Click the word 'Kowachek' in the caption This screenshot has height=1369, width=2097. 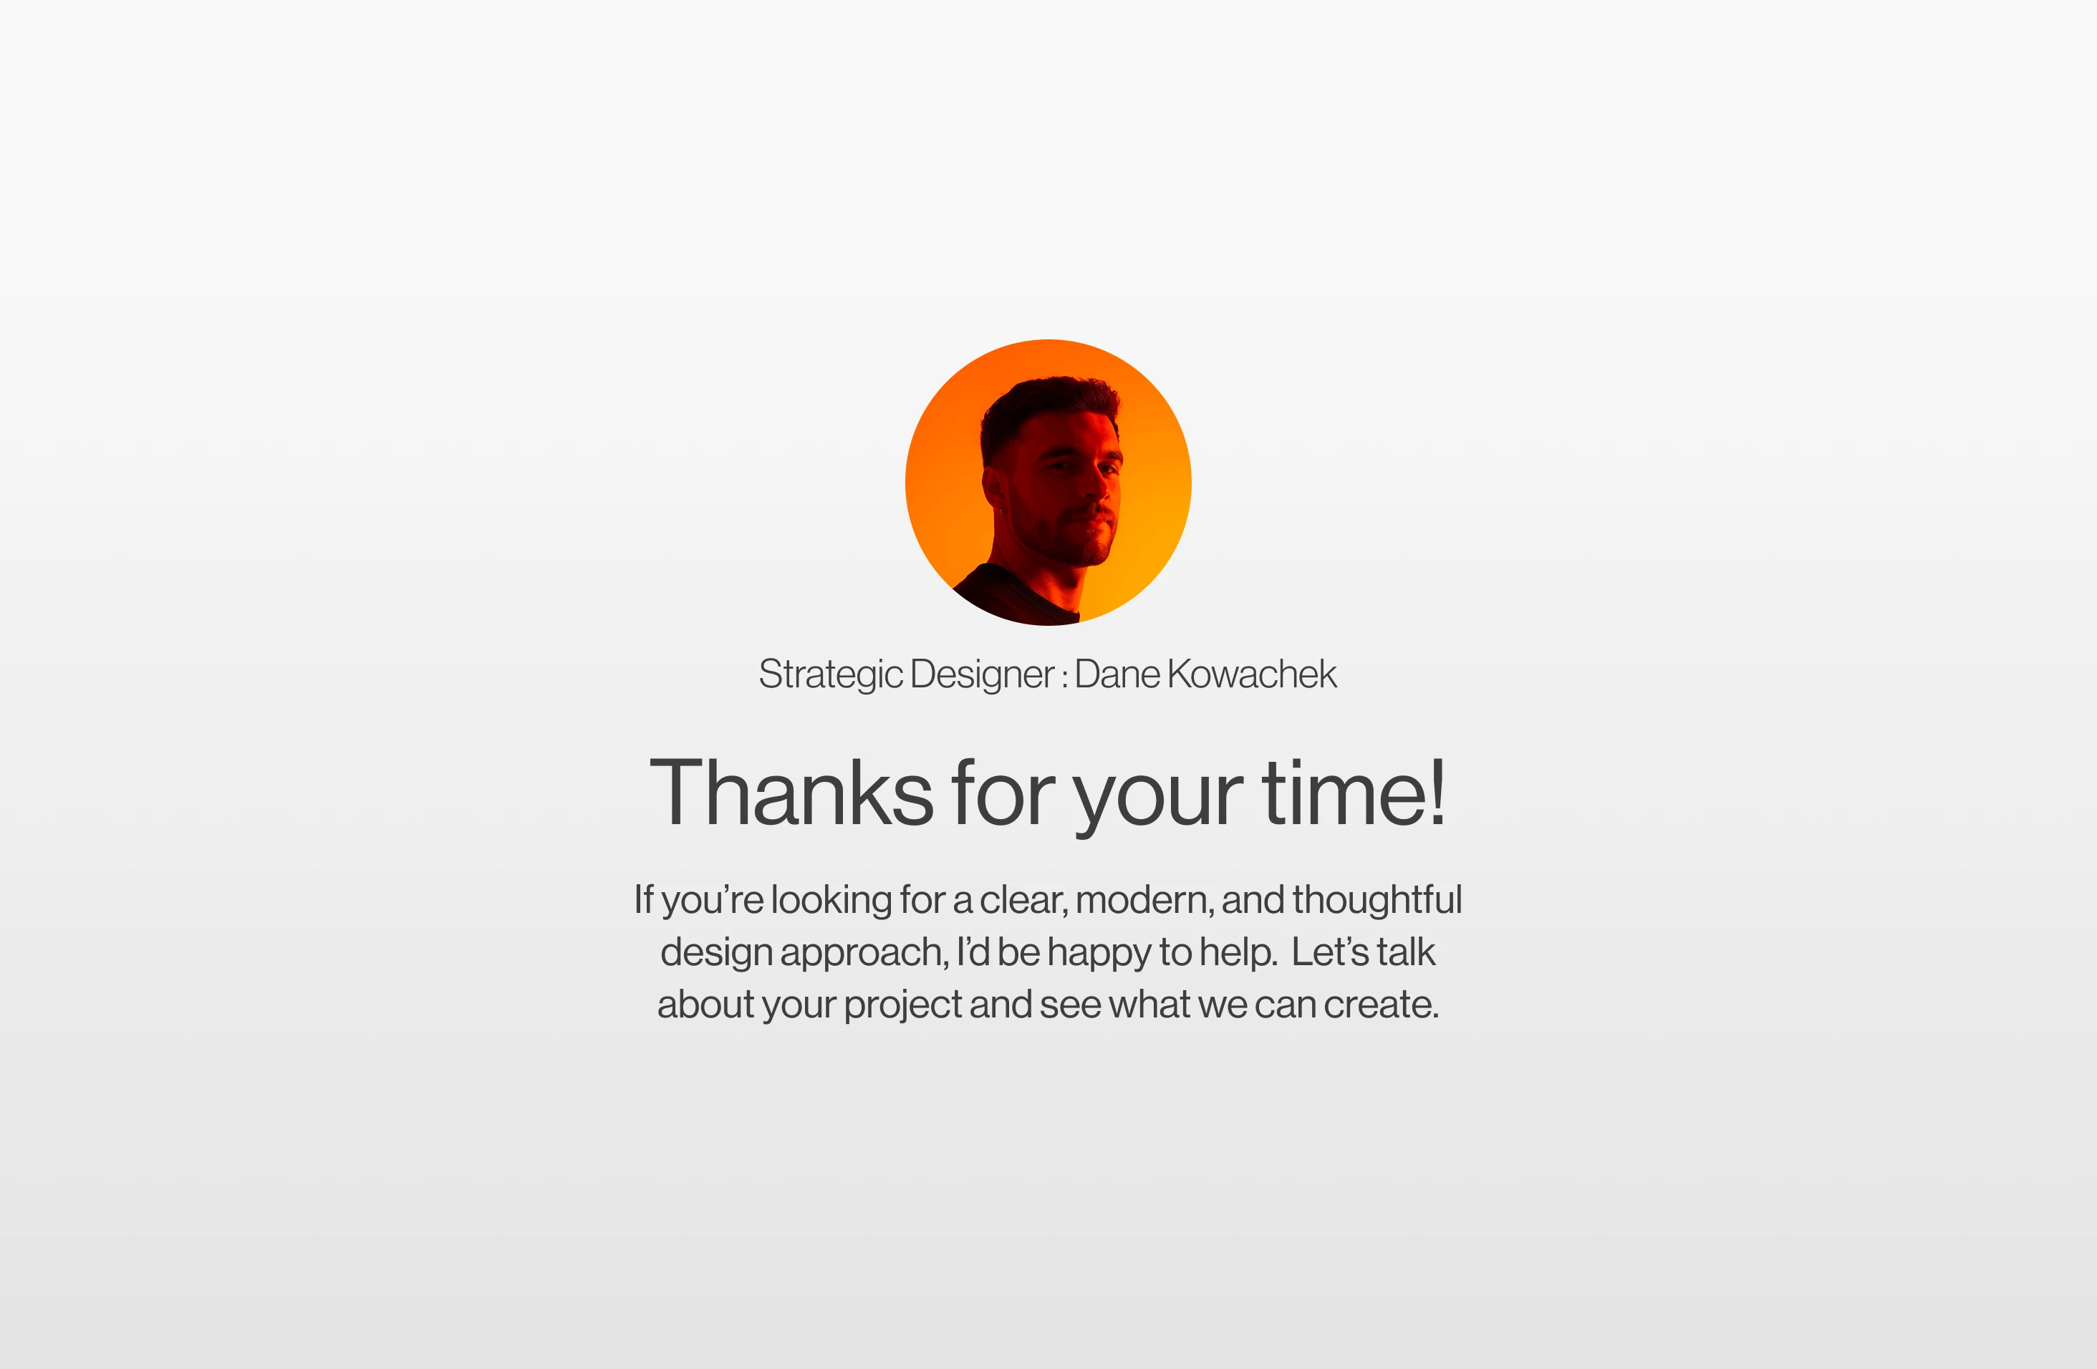(1252, 674)
